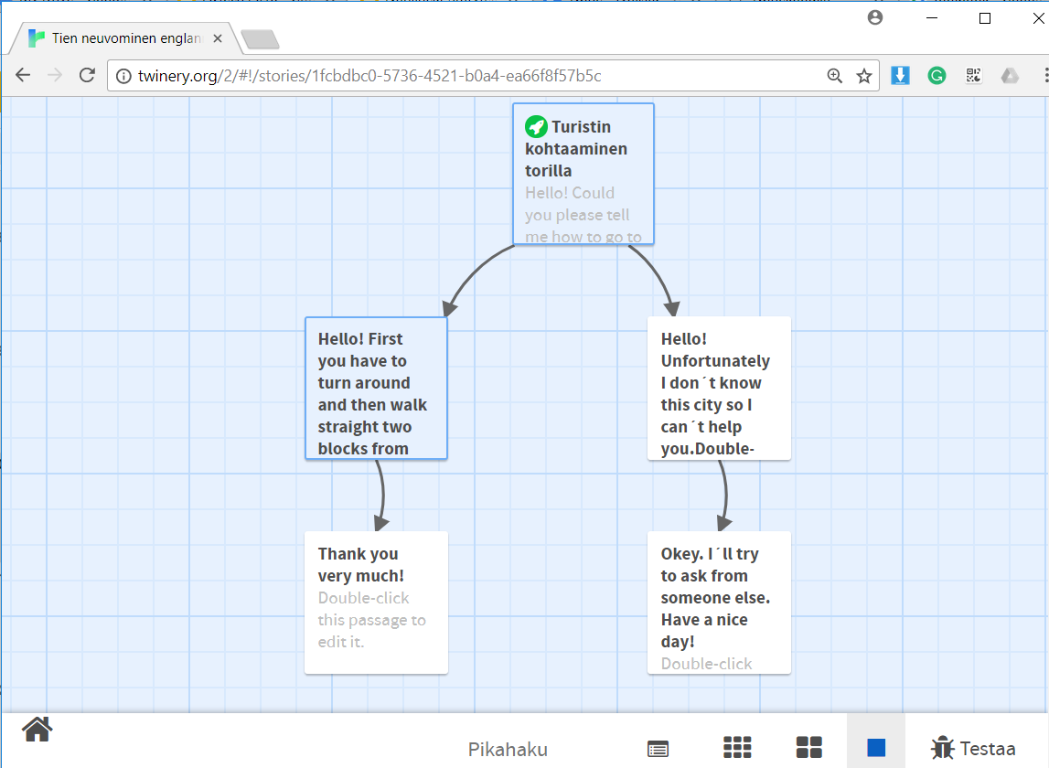Switch to passage titles-only view icon

click(657, 748)
